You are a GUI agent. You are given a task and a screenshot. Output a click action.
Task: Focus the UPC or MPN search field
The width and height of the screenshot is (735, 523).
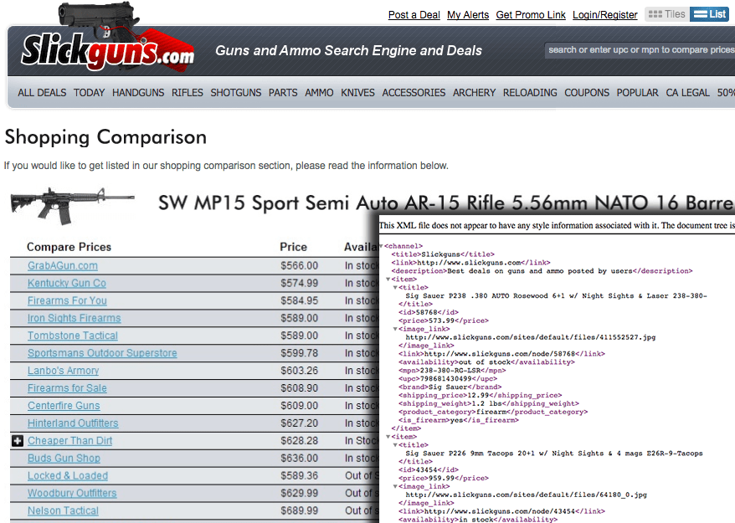point(640,50)
